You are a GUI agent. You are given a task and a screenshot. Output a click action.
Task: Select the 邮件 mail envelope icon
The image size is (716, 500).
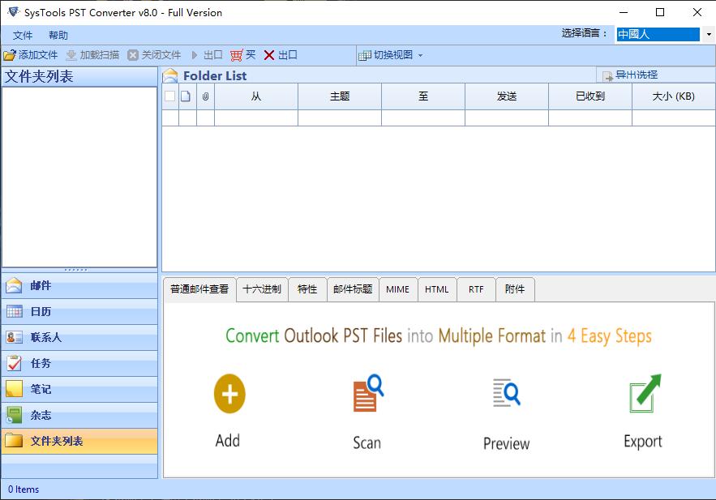[14, 285]
